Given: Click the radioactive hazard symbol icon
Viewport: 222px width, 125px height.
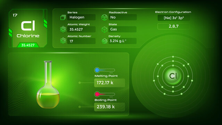Looking at the screenshot, I should coord(105,17).
